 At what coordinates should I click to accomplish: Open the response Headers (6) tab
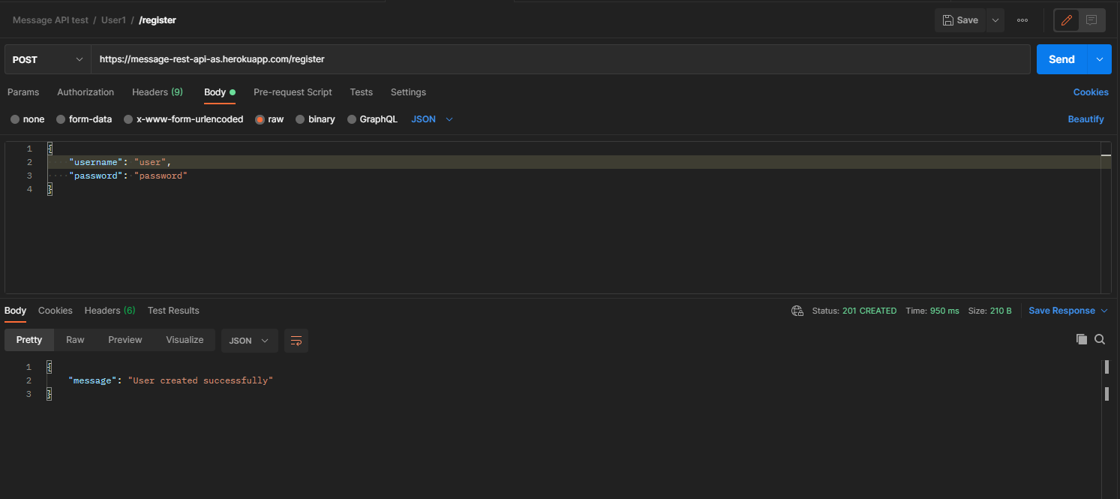pyautogui.click(x=110, y=311)
